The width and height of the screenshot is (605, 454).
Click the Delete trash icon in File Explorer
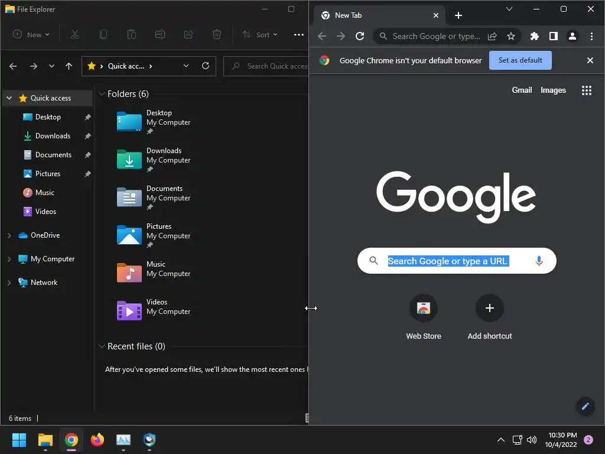(x=217, y=35)
